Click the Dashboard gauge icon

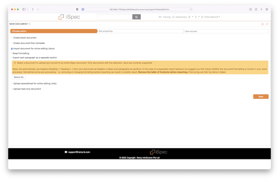coord(173,17)
